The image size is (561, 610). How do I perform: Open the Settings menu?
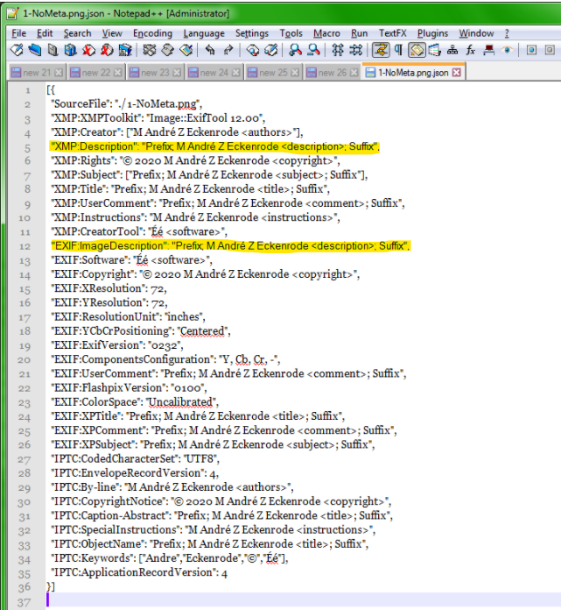[x=252, y=33]
